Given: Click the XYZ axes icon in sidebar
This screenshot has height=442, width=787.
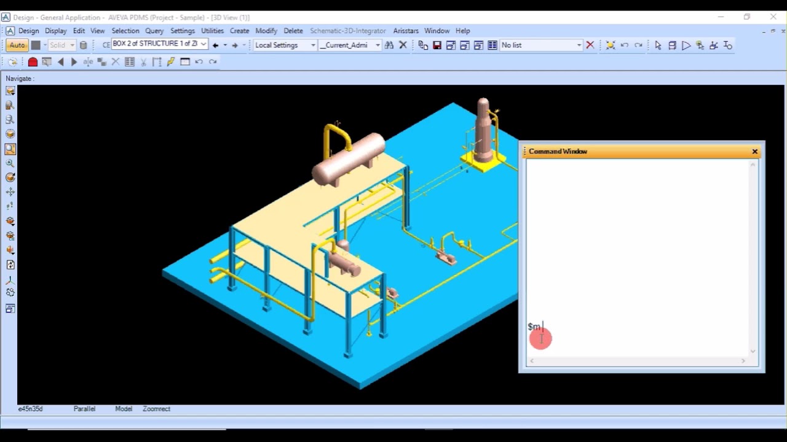Looking at the screenshot, I should (x=10, y=280).
